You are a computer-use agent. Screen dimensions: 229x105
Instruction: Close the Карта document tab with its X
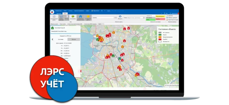[103, 24]
